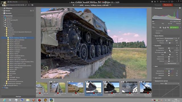182x102 pixels.
Task: Click the red circular taskbar app icon
Action: 40,100
